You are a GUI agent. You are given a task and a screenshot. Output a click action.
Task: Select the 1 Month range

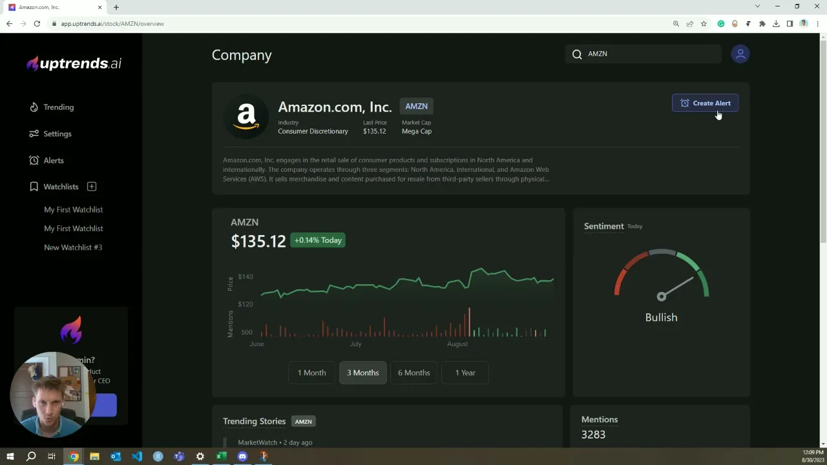[311, 373]
